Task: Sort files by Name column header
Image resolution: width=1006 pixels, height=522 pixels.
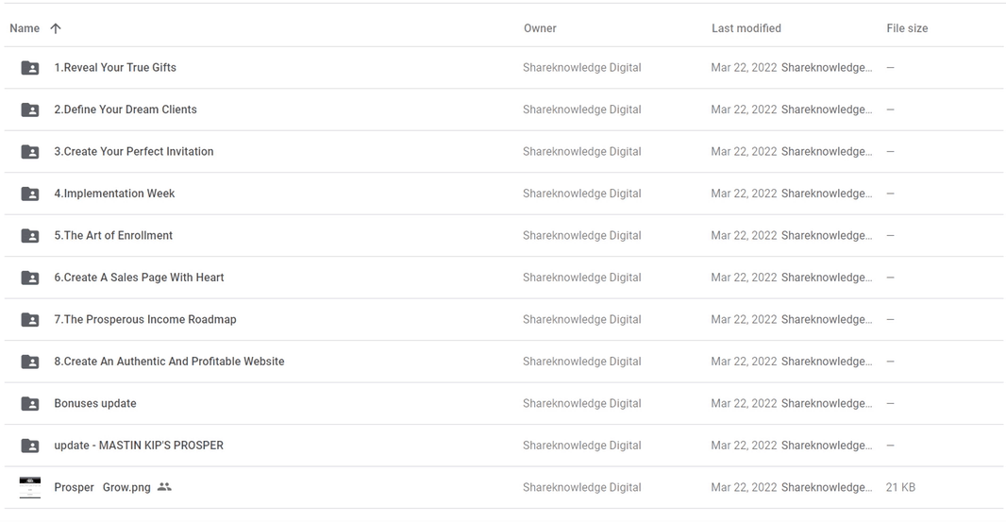Action: click(x=25, y=28)
